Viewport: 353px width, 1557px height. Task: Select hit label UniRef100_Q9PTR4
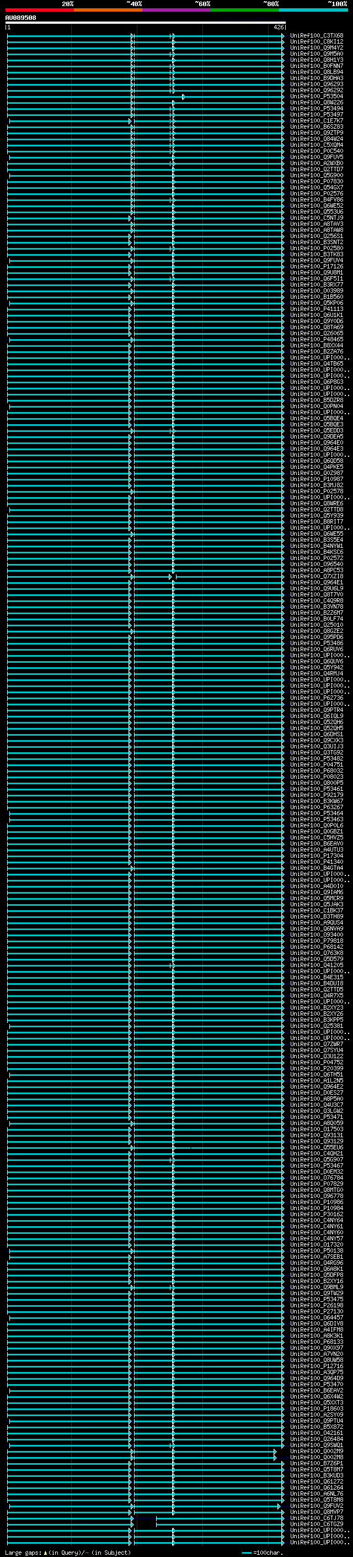click(317, 710)
